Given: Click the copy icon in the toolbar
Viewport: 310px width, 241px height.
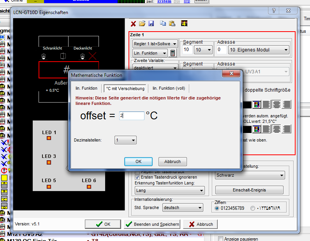Looking at the screenshot, I should tap(163, 24).
